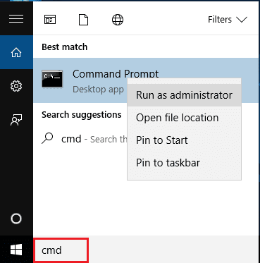Click the Command Prompt console thumbnail icon

tap(52, 79)
